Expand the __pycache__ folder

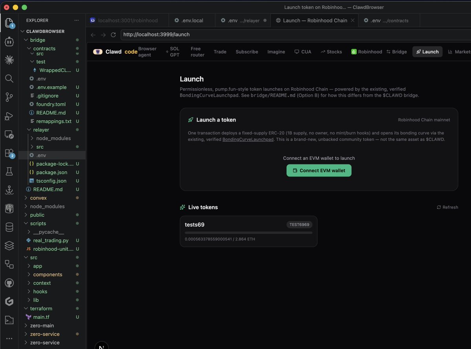[x=48, y=232]
